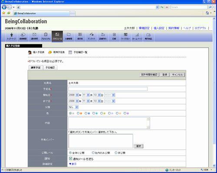Image resolution: width=217 pixels, height=173 pixels.
Task: Switch to the 通常予定 tab
Action: tap(36, 67)
